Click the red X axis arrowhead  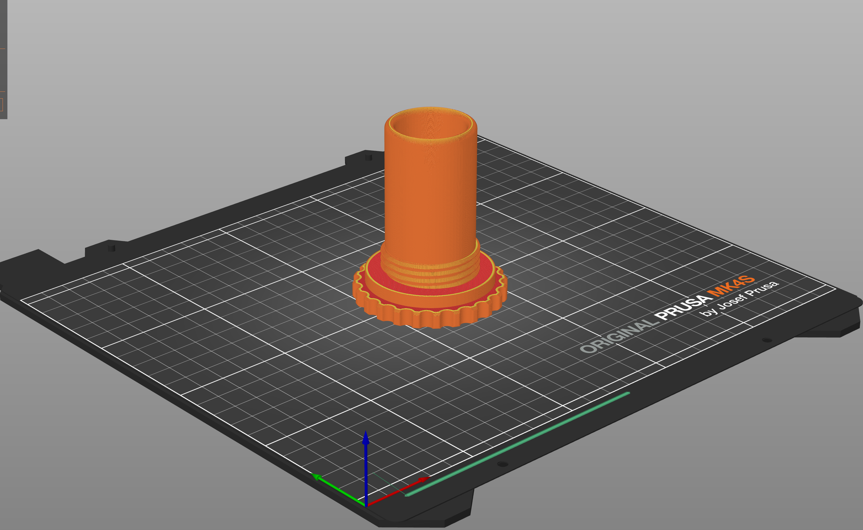click(x=424, y=479)
